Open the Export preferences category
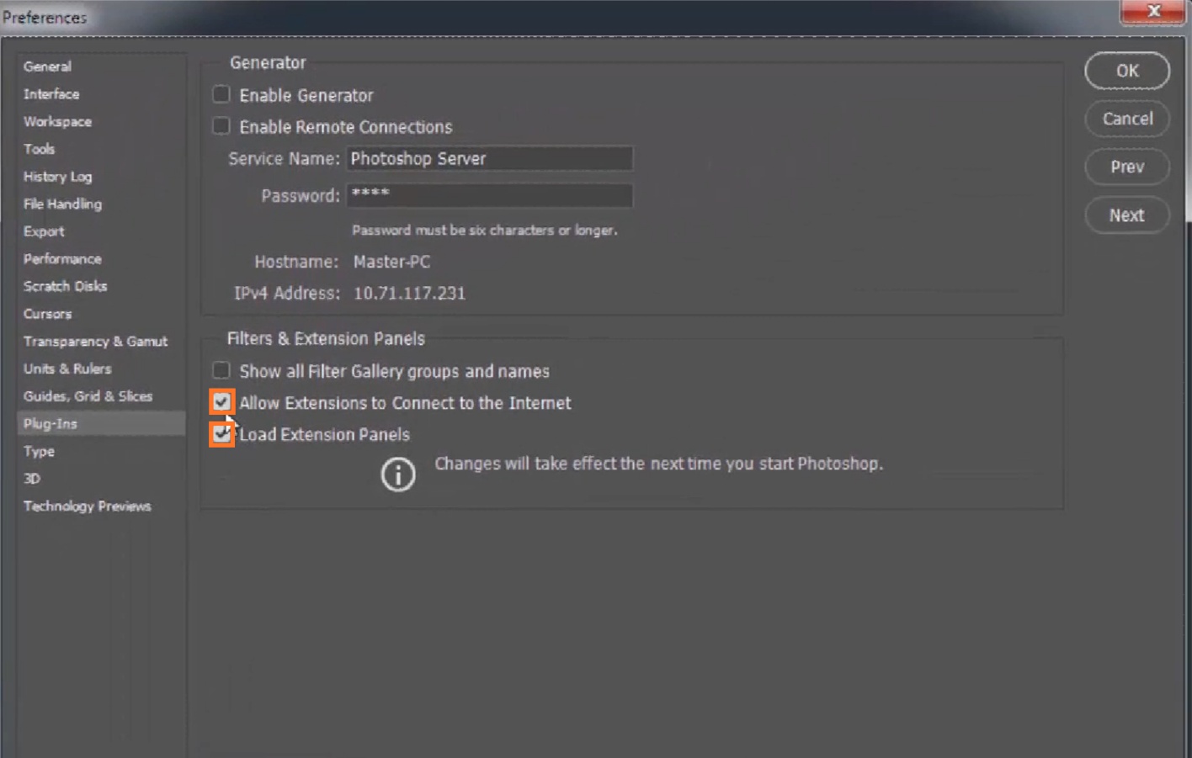The image size is (1192, 758). pos(44,231)
